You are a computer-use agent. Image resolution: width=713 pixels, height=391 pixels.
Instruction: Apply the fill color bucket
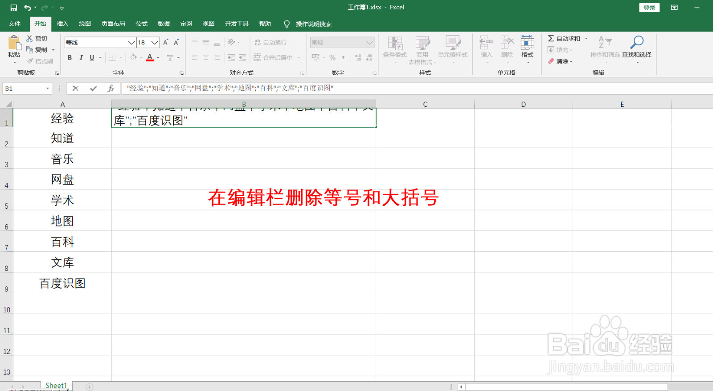click(x=133, y=57)
